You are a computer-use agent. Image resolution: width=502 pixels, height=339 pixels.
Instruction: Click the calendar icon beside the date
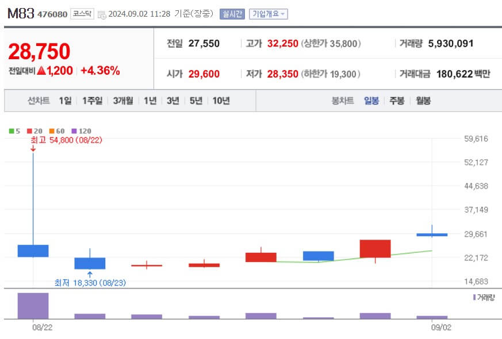[101, 14]
